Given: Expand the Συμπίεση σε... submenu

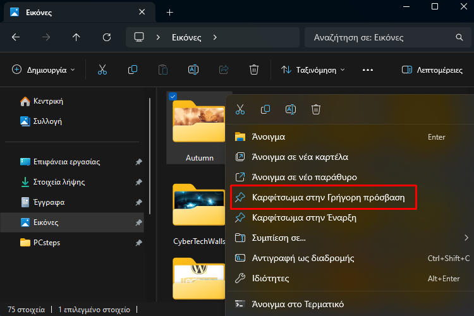Looking at the screenshot, I should 352,238.
